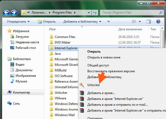Select the Java folder
Screen dimensions: 166x119
click(58, 54)
